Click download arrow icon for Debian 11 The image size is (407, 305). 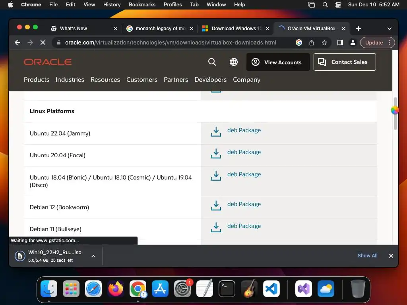pos(216,227)
